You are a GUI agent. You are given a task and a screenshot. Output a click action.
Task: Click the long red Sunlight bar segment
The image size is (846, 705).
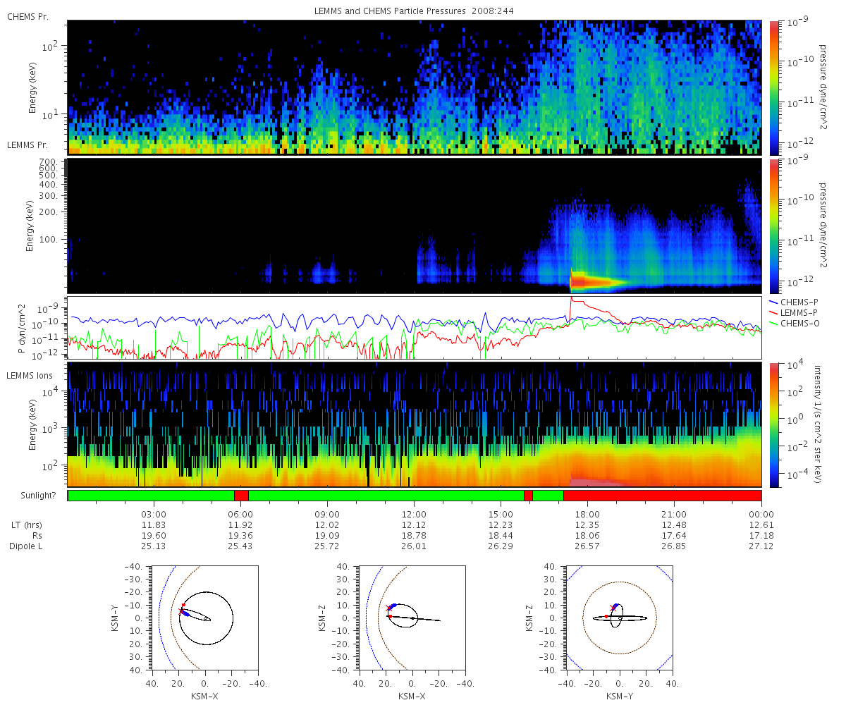click(x=663, y=496)
